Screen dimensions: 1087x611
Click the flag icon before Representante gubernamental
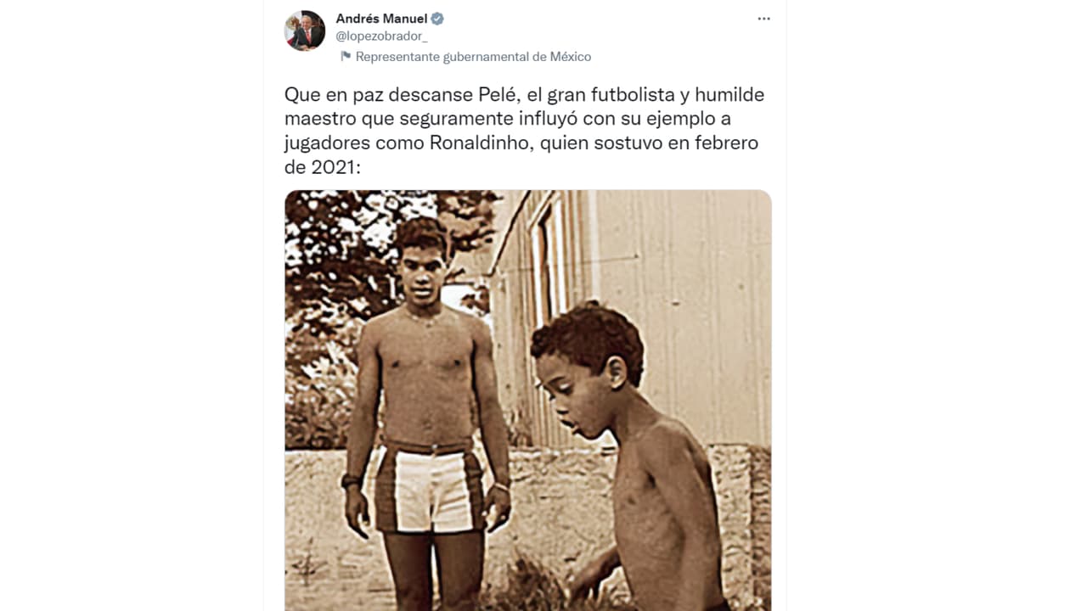tap(346, 57)
